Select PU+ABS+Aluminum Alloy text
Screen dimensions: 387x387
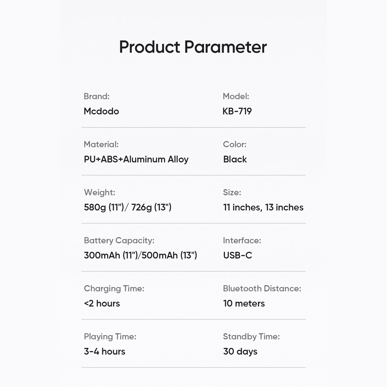pos(136,159)
